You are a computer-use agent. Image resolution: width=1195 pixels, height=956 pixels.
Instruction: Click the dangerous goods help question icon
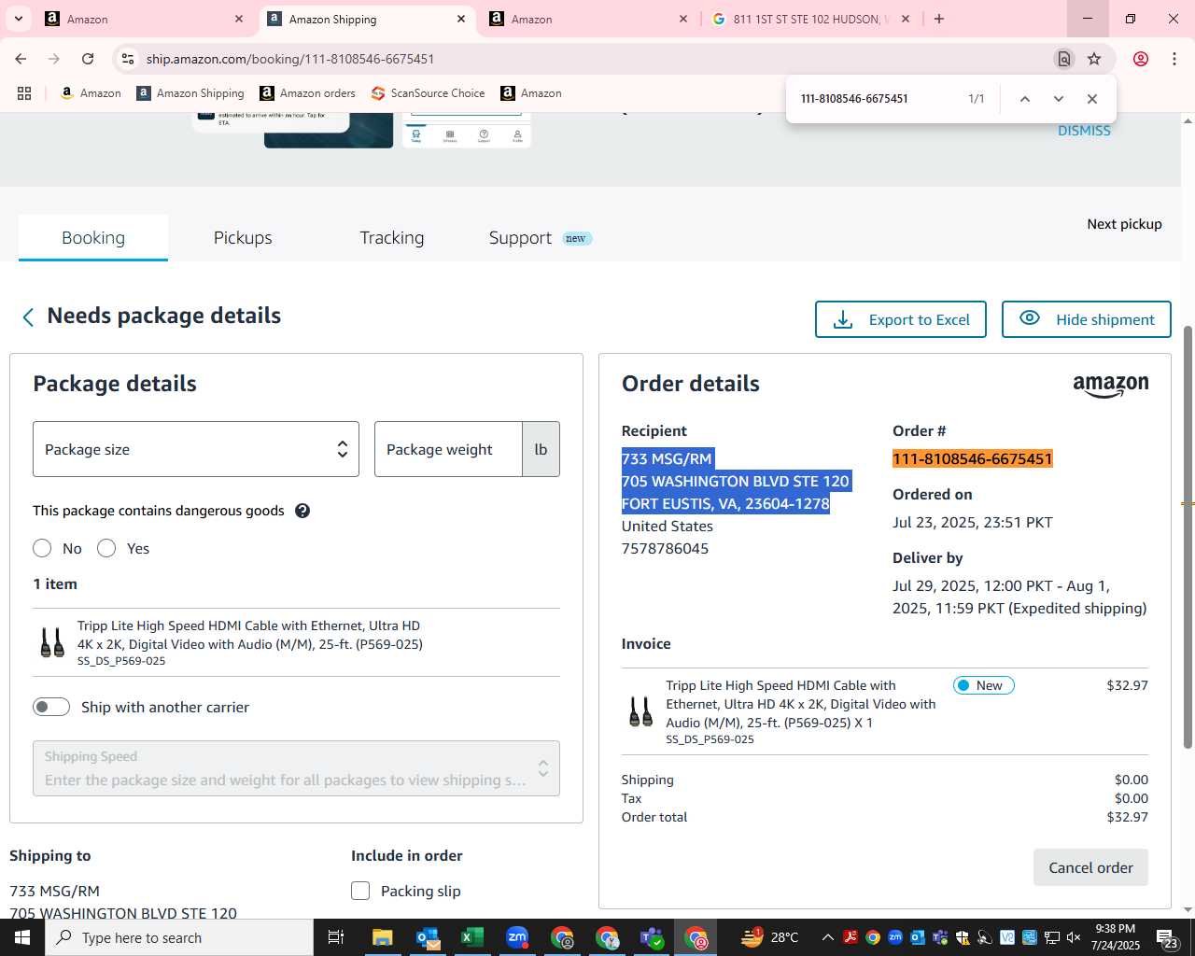[x=302, y=511]
